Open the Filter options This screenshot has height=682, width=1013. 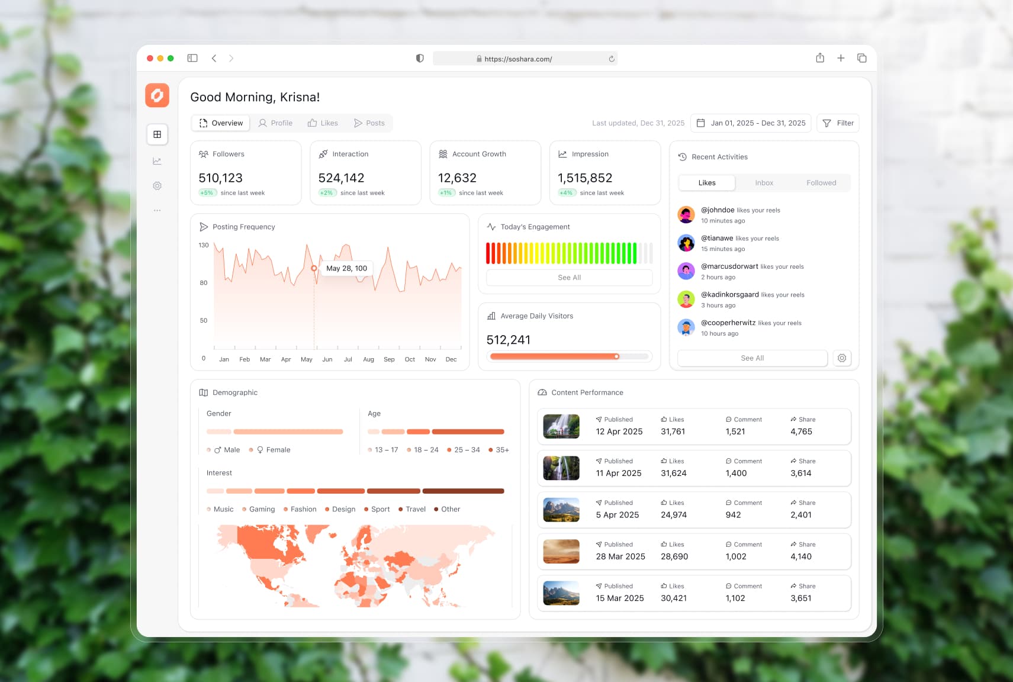pos(838,123)
